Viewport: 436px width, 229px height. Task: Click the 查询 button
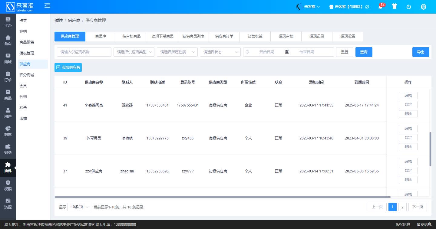(364, 52)
